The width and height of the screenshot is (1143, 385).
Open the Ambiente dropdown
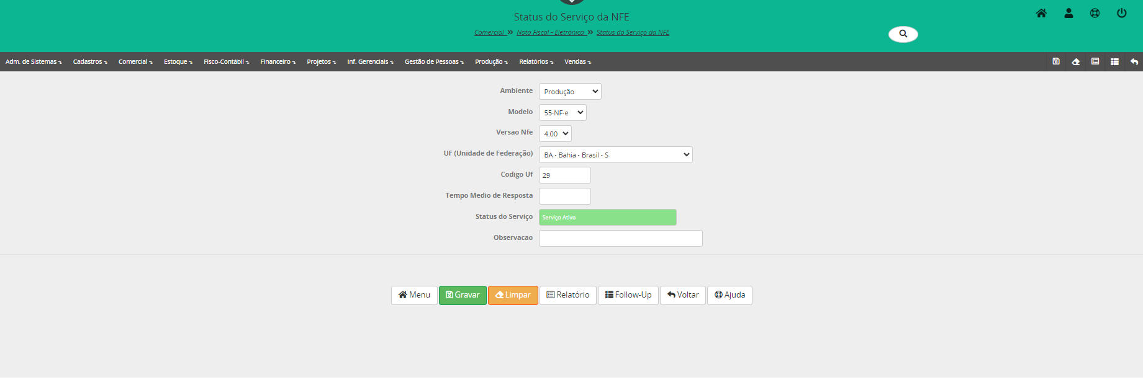pos(569,92)
